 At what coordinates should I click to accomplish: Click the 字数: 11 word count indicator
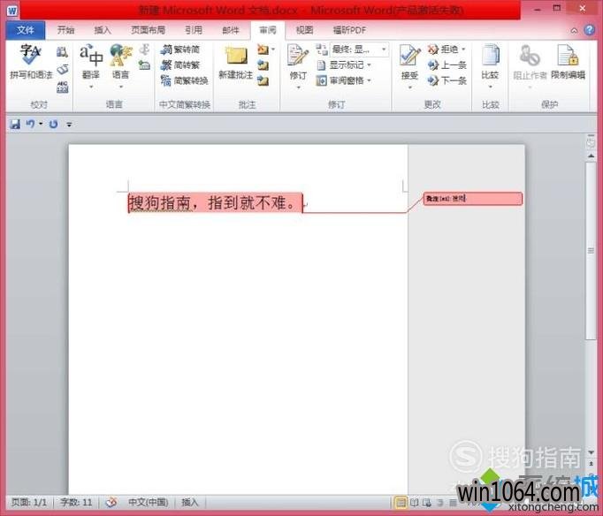(76, 502)
